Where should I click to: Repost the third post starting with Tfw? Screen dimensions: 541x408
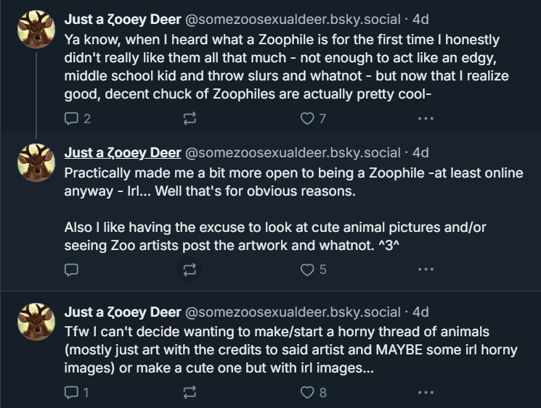[x=190, y=392]
